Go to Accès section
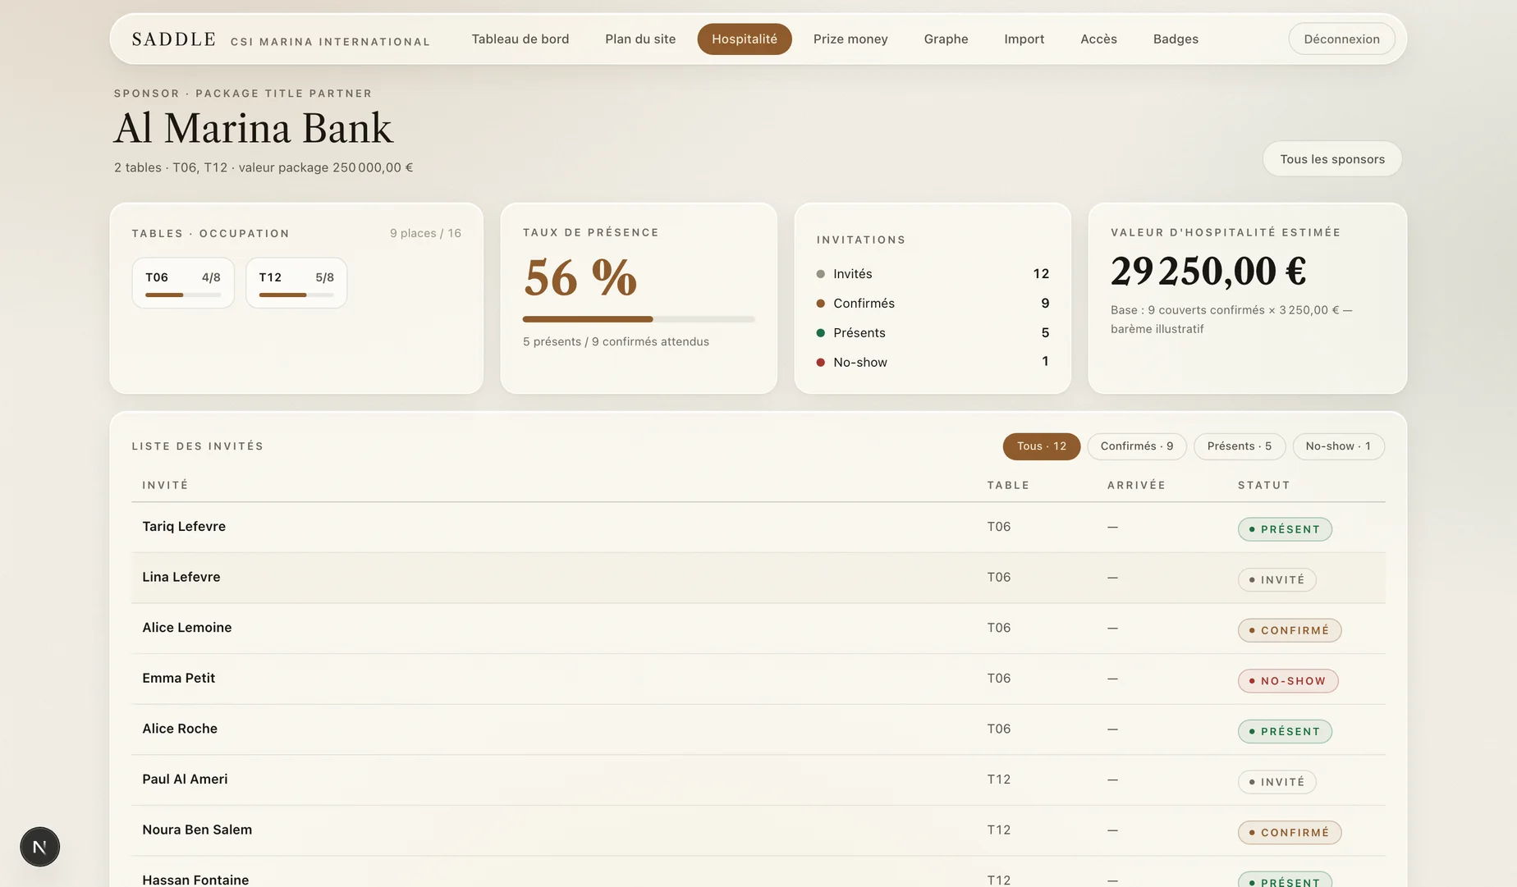This screenshot has height=887, width=1517. point(1098,39)
